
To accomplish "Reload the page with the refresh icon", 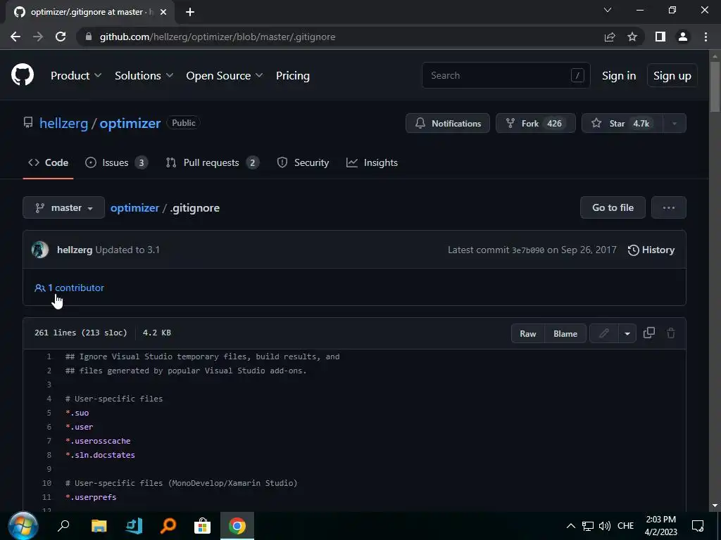I will point(61,37).
